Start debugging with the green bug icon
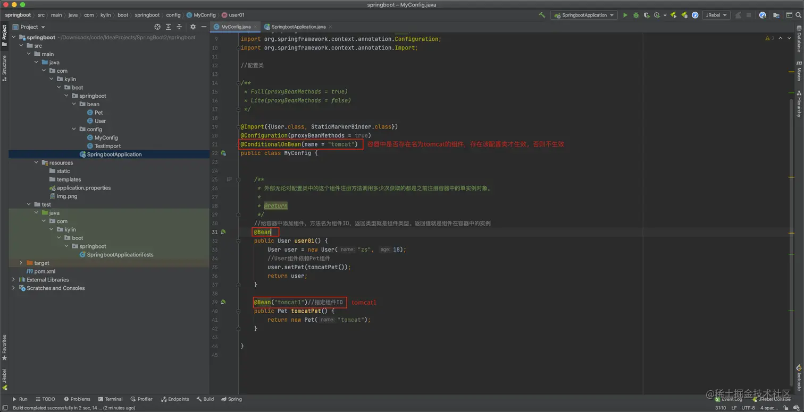804x412 pixels. [x=636, y=15]
